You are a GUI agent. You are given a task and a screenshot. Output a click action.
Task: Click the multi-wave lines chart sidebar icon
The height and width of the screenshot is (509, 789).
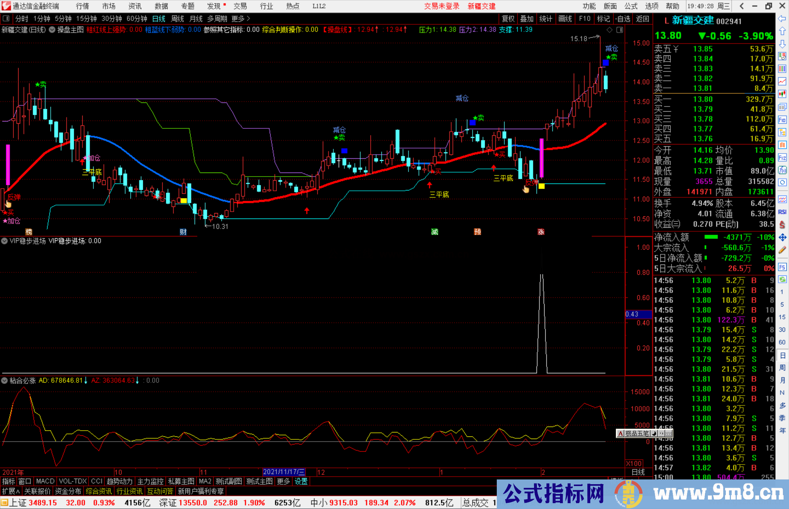(782, 199)
